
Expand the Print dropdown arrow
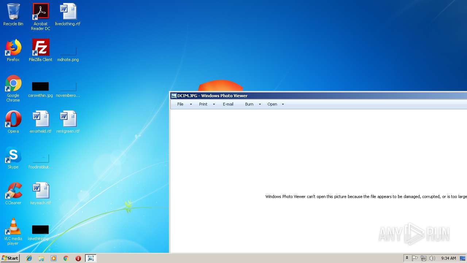[214, 104]
